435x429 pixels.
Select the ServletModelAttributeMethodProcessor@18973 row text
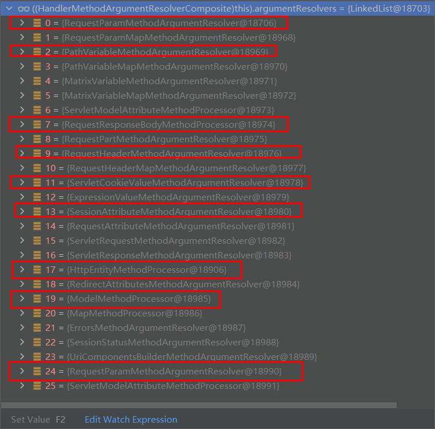tap(168, 110)
